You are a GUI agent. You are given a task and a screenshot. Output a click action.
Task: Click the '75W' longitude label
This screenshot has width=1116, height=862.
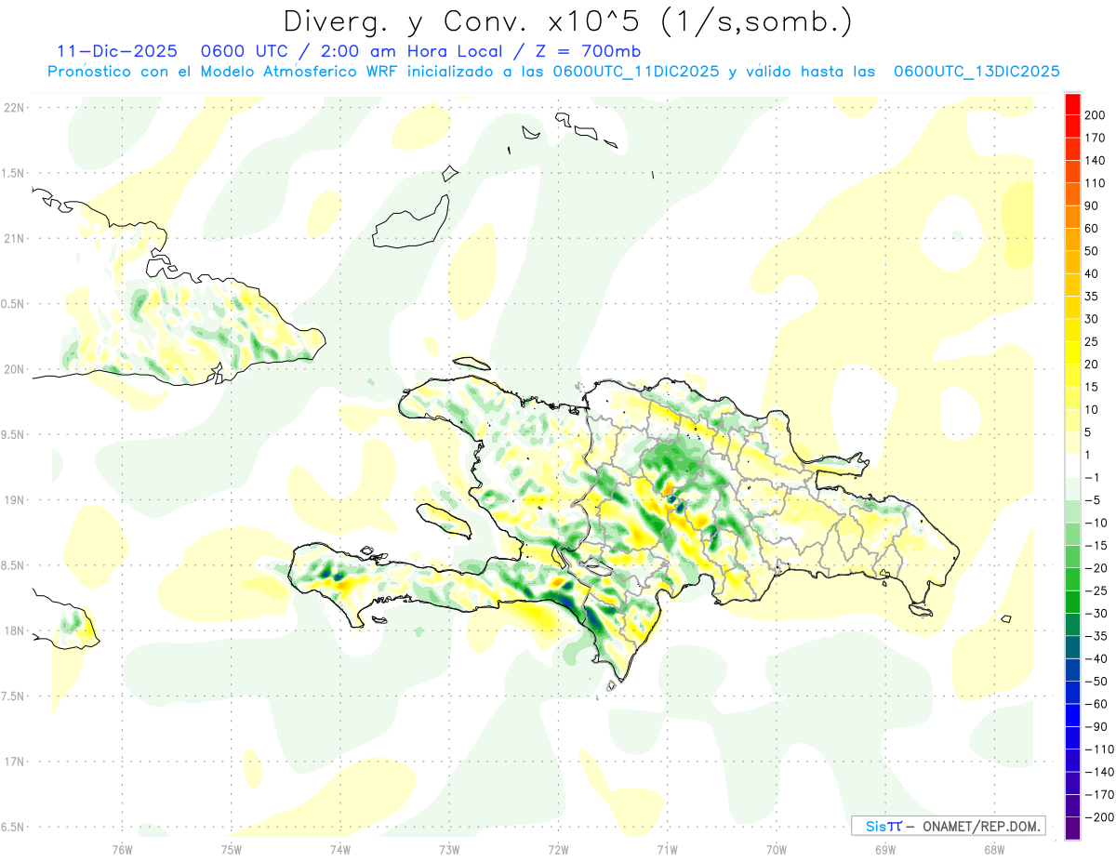click(231, 849)
